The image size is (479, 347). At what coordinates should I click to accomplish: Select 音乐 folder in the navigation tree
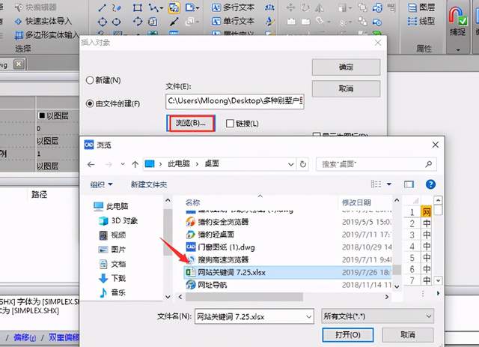point(112,292)
